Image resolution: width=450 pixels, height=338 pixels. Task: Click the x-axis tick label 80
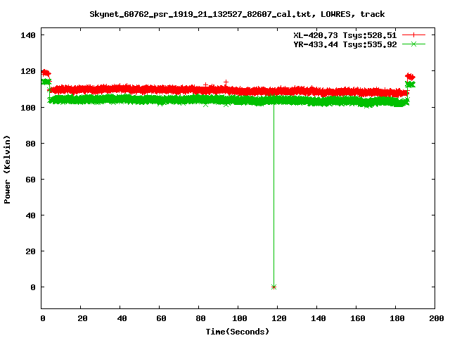[200, 318]
